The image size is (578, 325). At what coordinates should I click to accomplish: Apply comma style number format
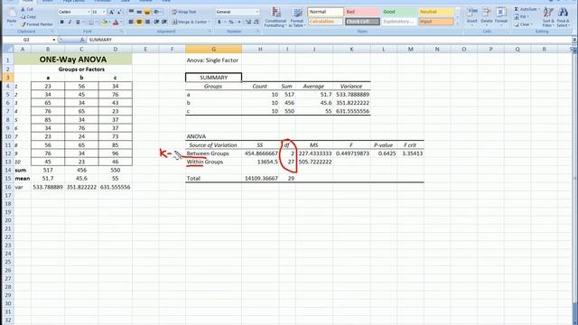(x=238, y=22)
